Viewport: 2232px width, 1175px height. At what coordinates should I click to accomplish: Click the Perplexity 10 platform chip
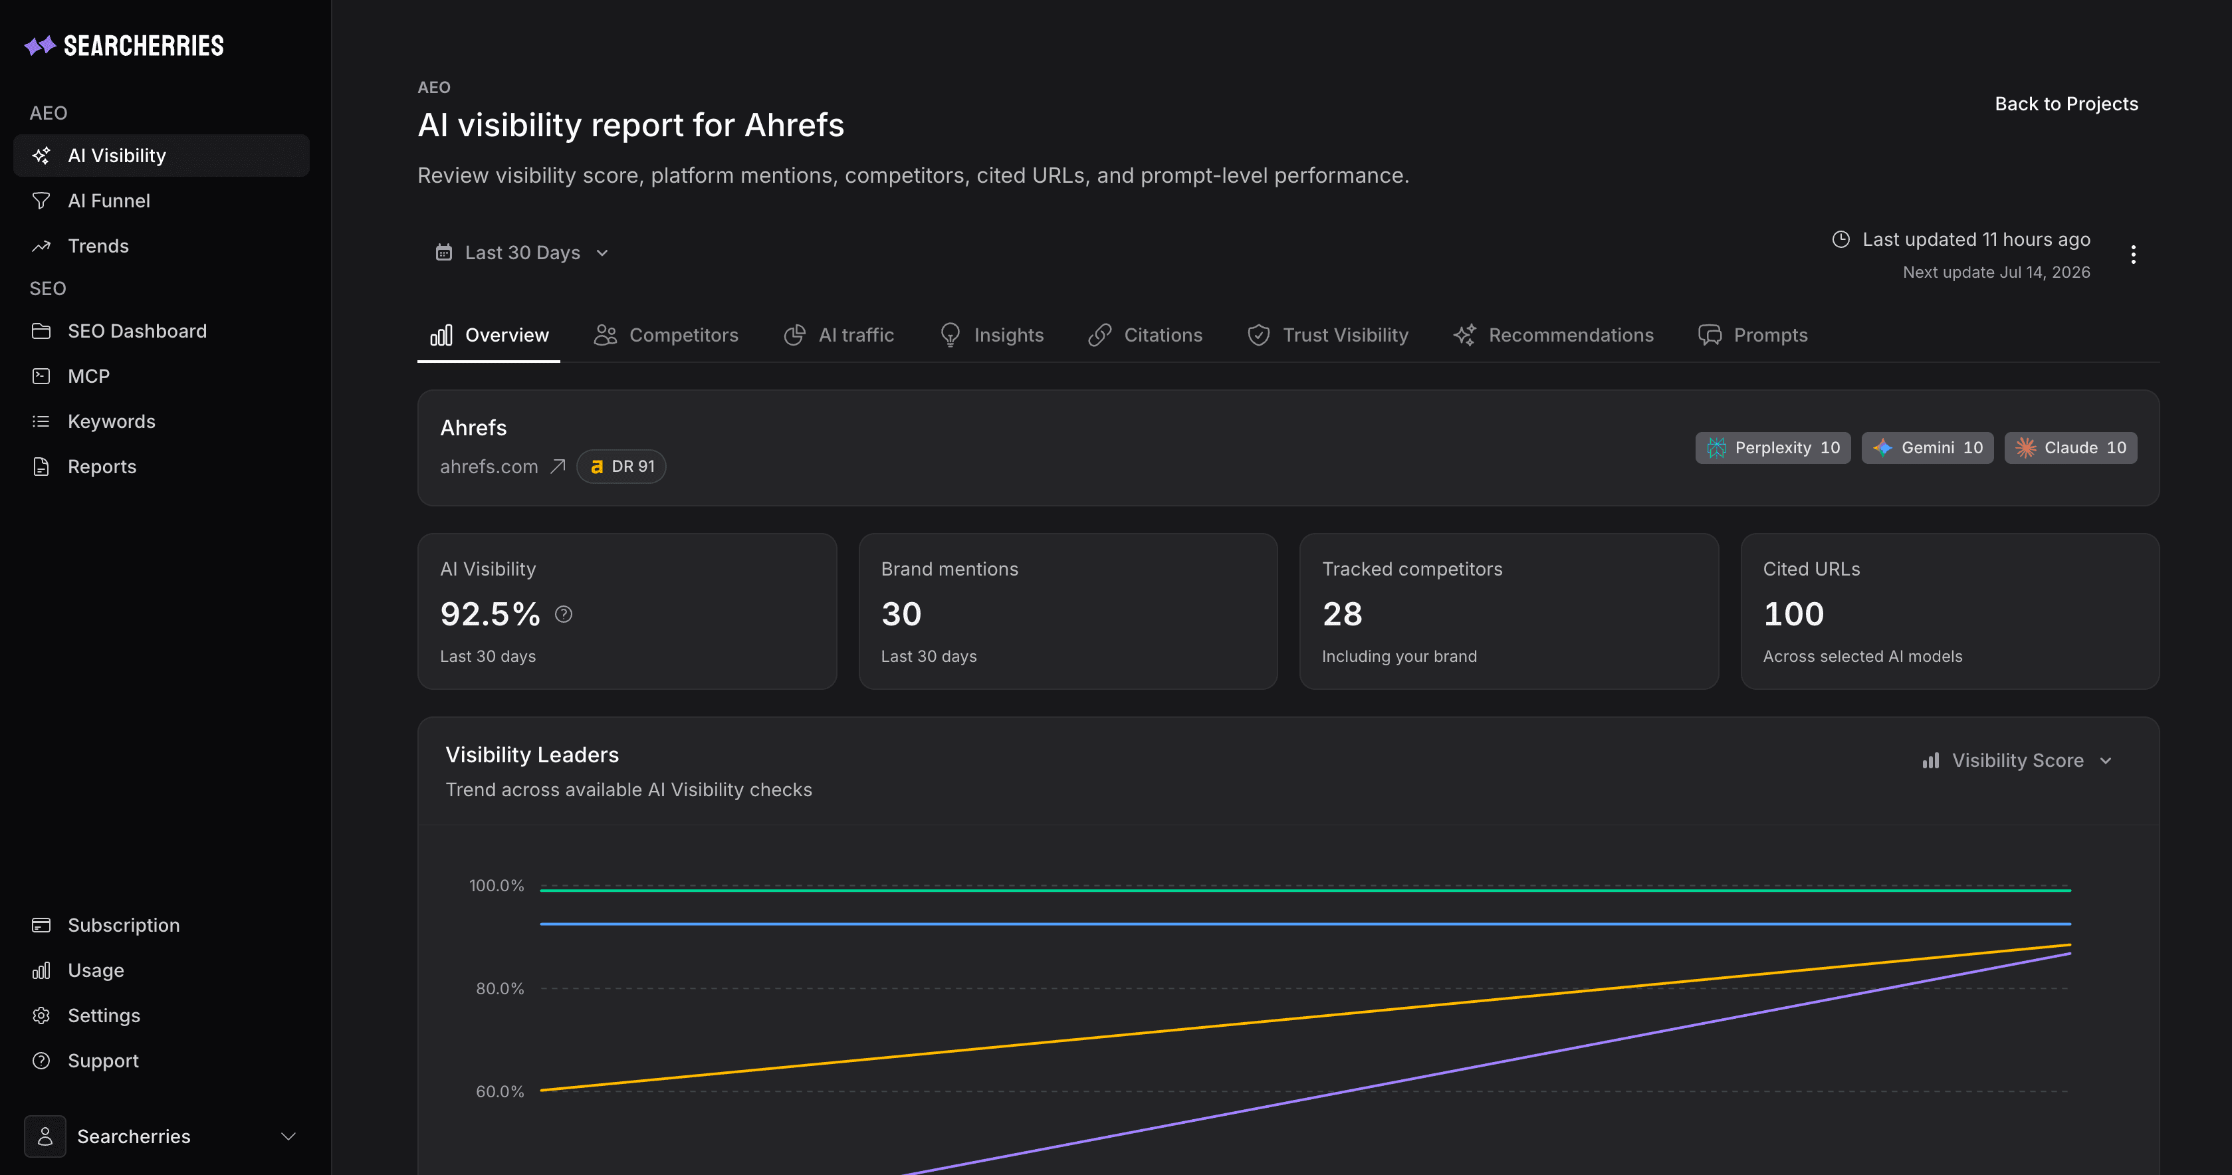(1773, 448)
